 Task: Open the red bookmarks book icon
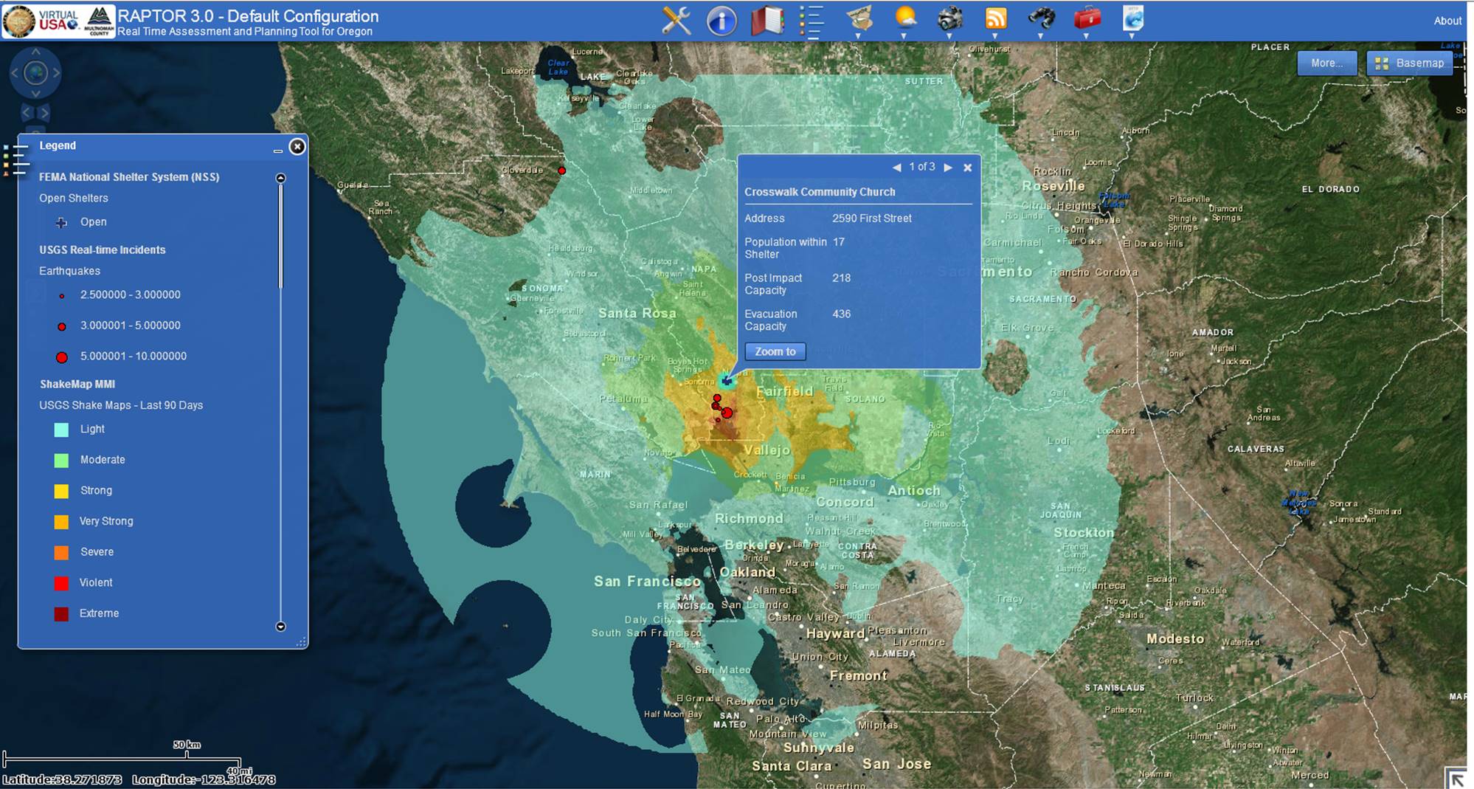coord(767,20)
